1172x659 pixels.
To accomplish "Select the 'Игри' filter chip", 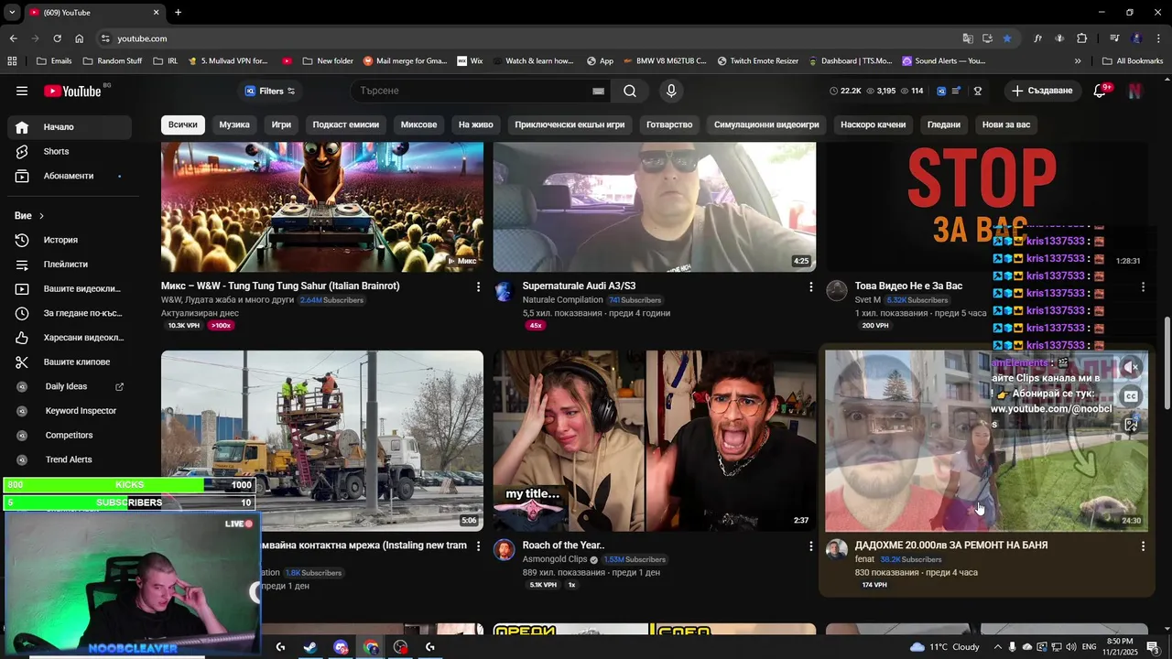I will tap(281, 124).
